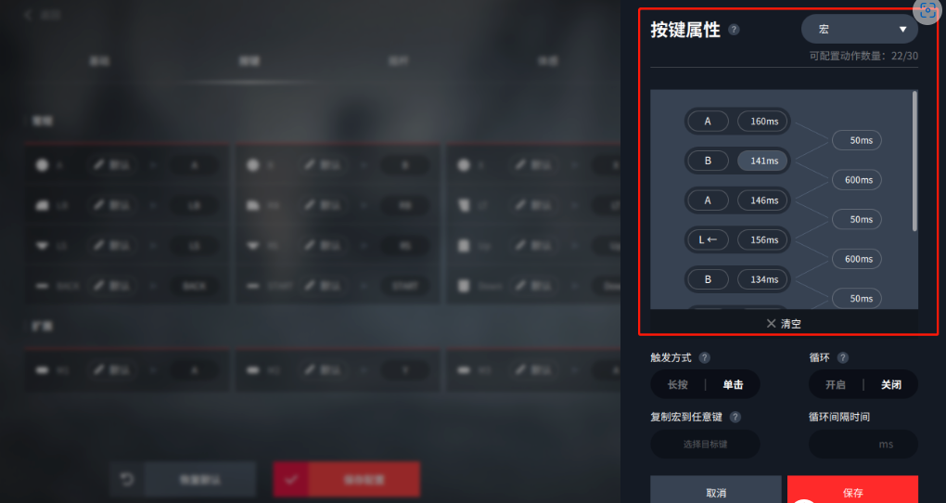Open the 选择目标键 target key selector
The width and height of the screenshot is (946, 503).
point(705,445)
